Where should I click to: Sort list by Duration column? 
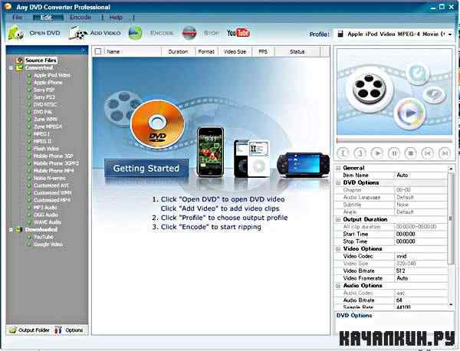coord(178,51)
